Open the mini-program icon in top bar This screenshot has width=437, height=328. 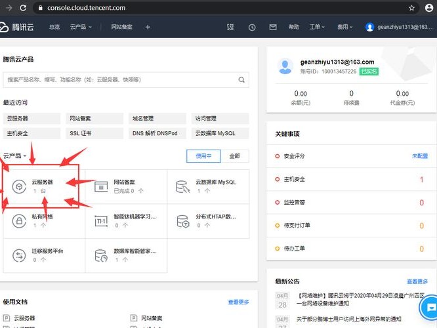pos(230,27)
